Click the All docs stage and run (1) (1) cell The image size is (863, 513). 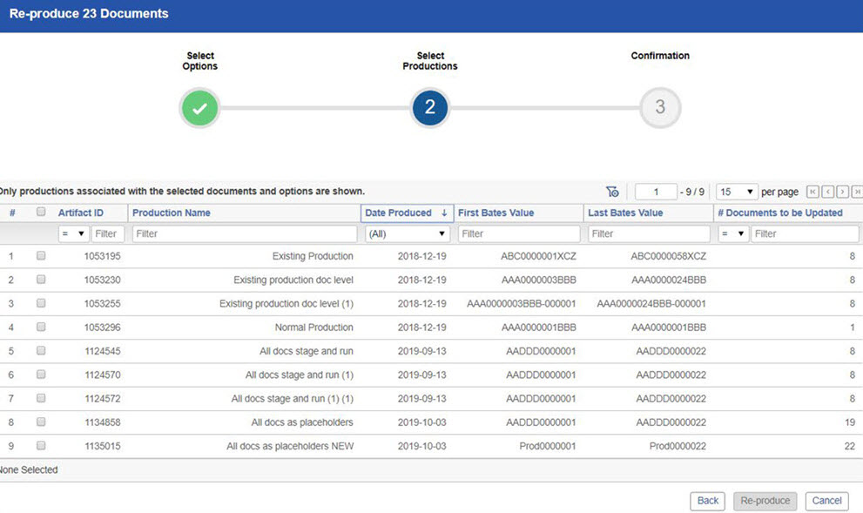[x=293, y=399]
